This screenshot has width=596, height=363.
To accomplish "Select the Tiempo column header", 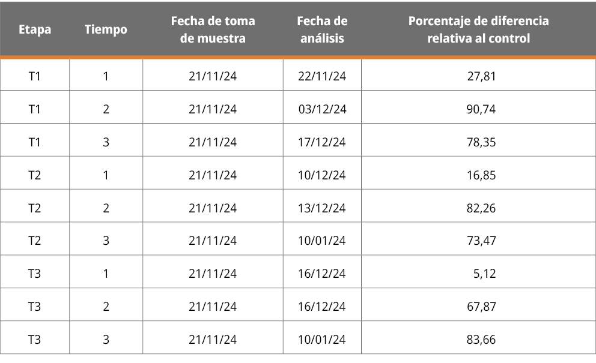I will pos(106,29).
